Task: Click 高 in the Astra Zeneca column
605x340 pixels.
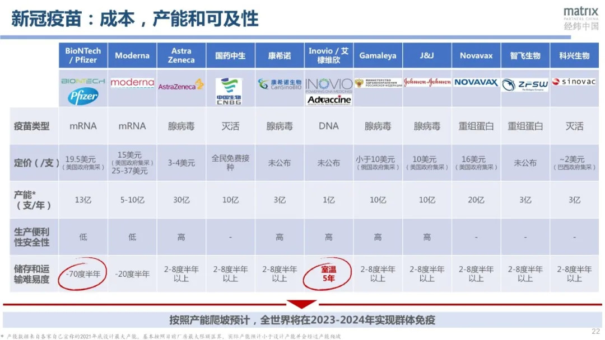Action: (182, 237)
